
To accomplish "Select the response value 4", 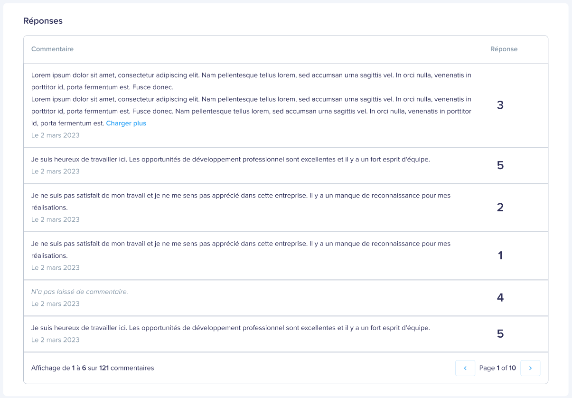I will tap(500, 298).
